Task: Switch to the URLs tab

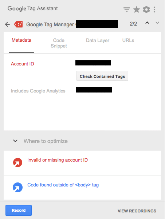Action: click(128, 40)
